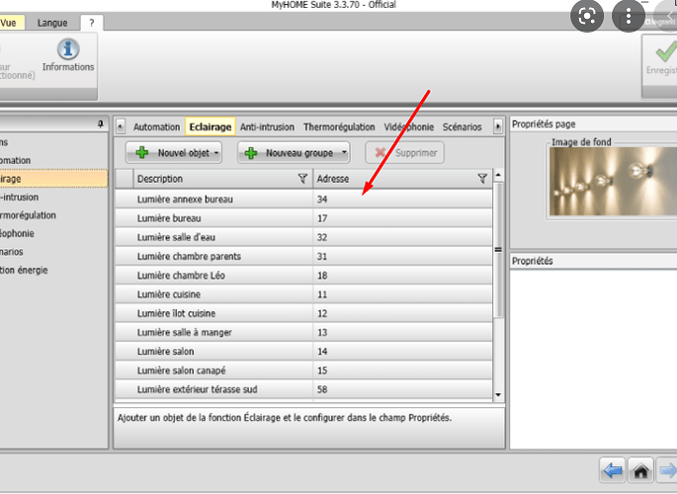Switch to the Anti-intrusion tab
Image resolution: width=677 pixels, height=494 pixels.
coord(267,126)
